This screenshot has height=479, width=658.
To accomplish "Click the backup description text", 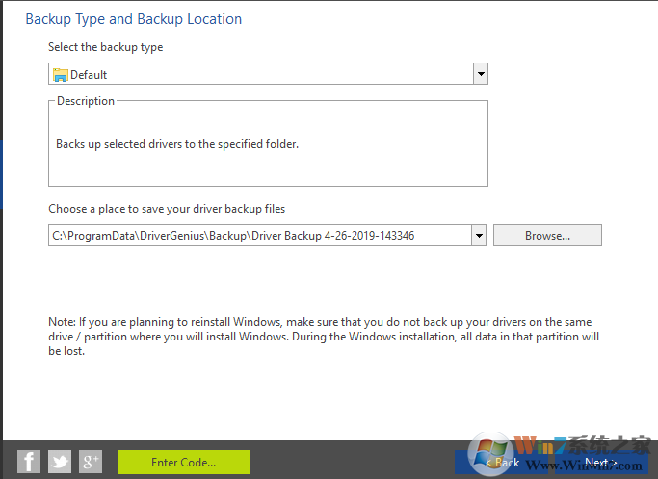I will click(177, 144).
